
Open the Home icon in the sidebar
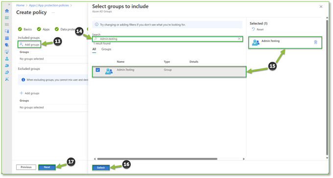point(7,11)
